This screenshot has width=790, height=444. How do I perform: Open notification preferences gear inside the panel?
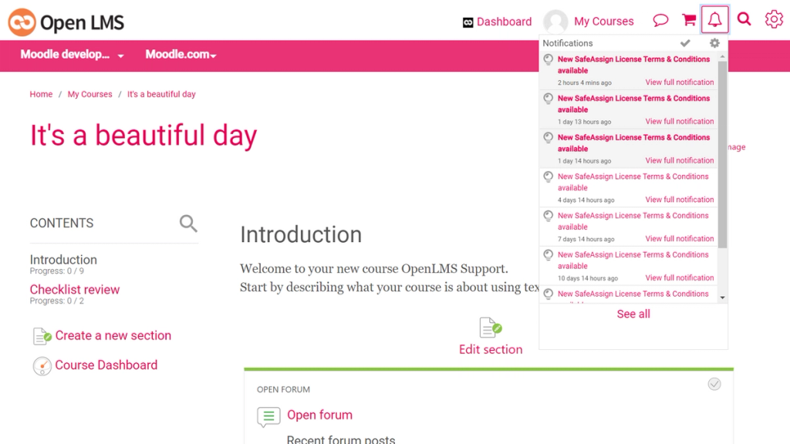pyautogui.click(x=714, y=43)
